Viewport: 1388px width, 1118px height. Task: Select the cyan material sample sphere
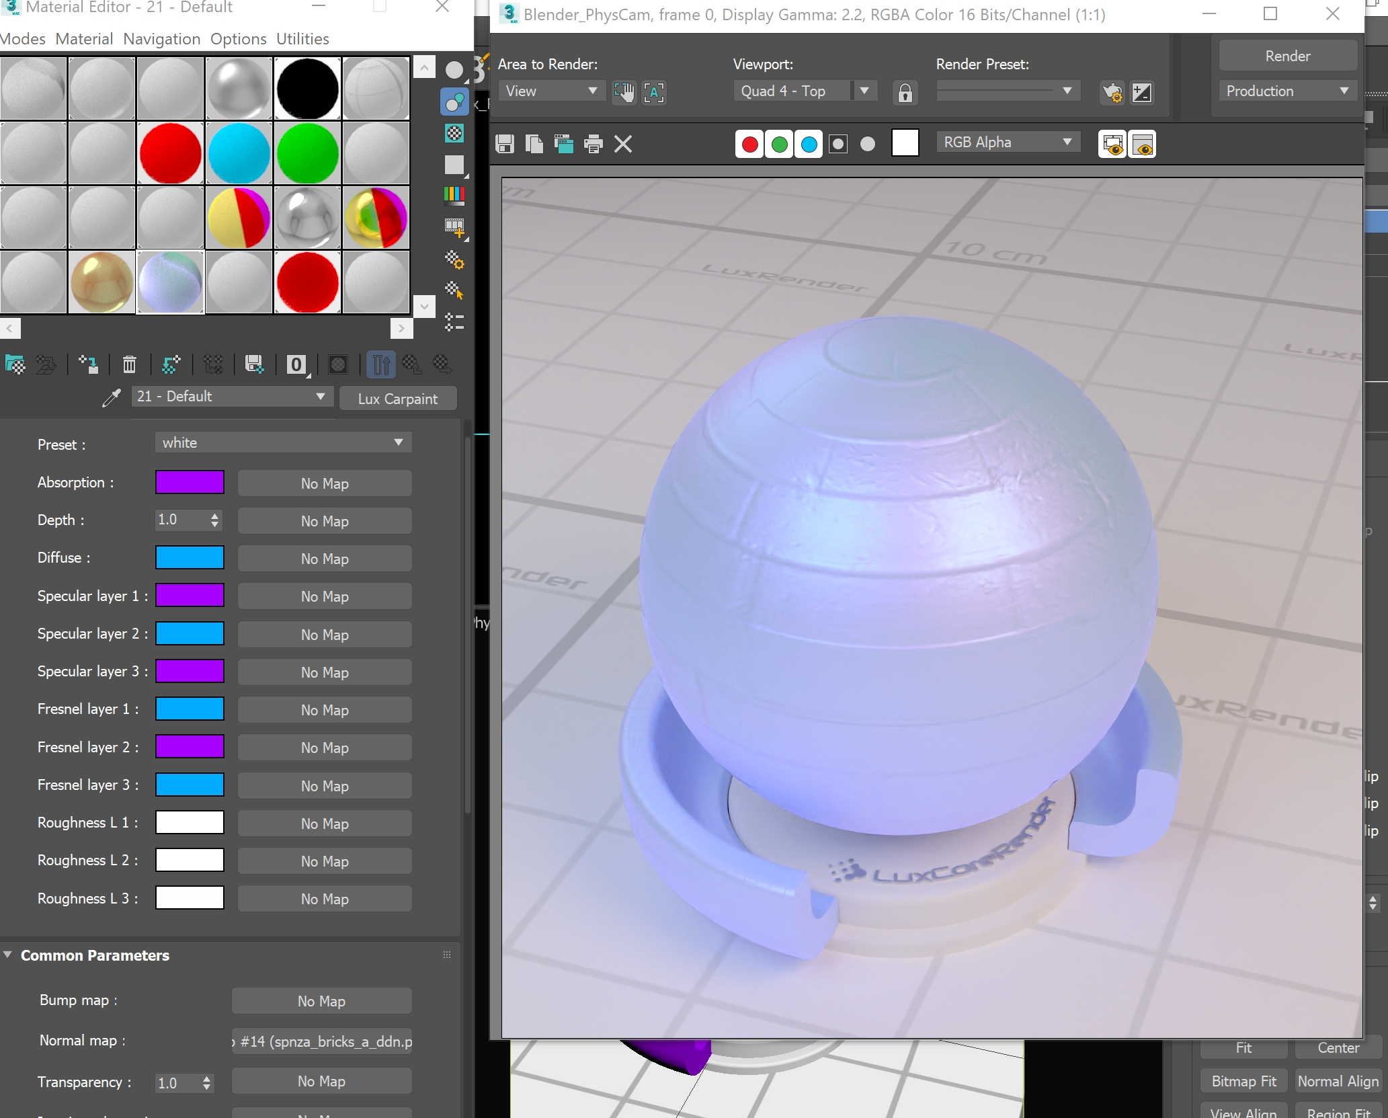coord(239,153)
